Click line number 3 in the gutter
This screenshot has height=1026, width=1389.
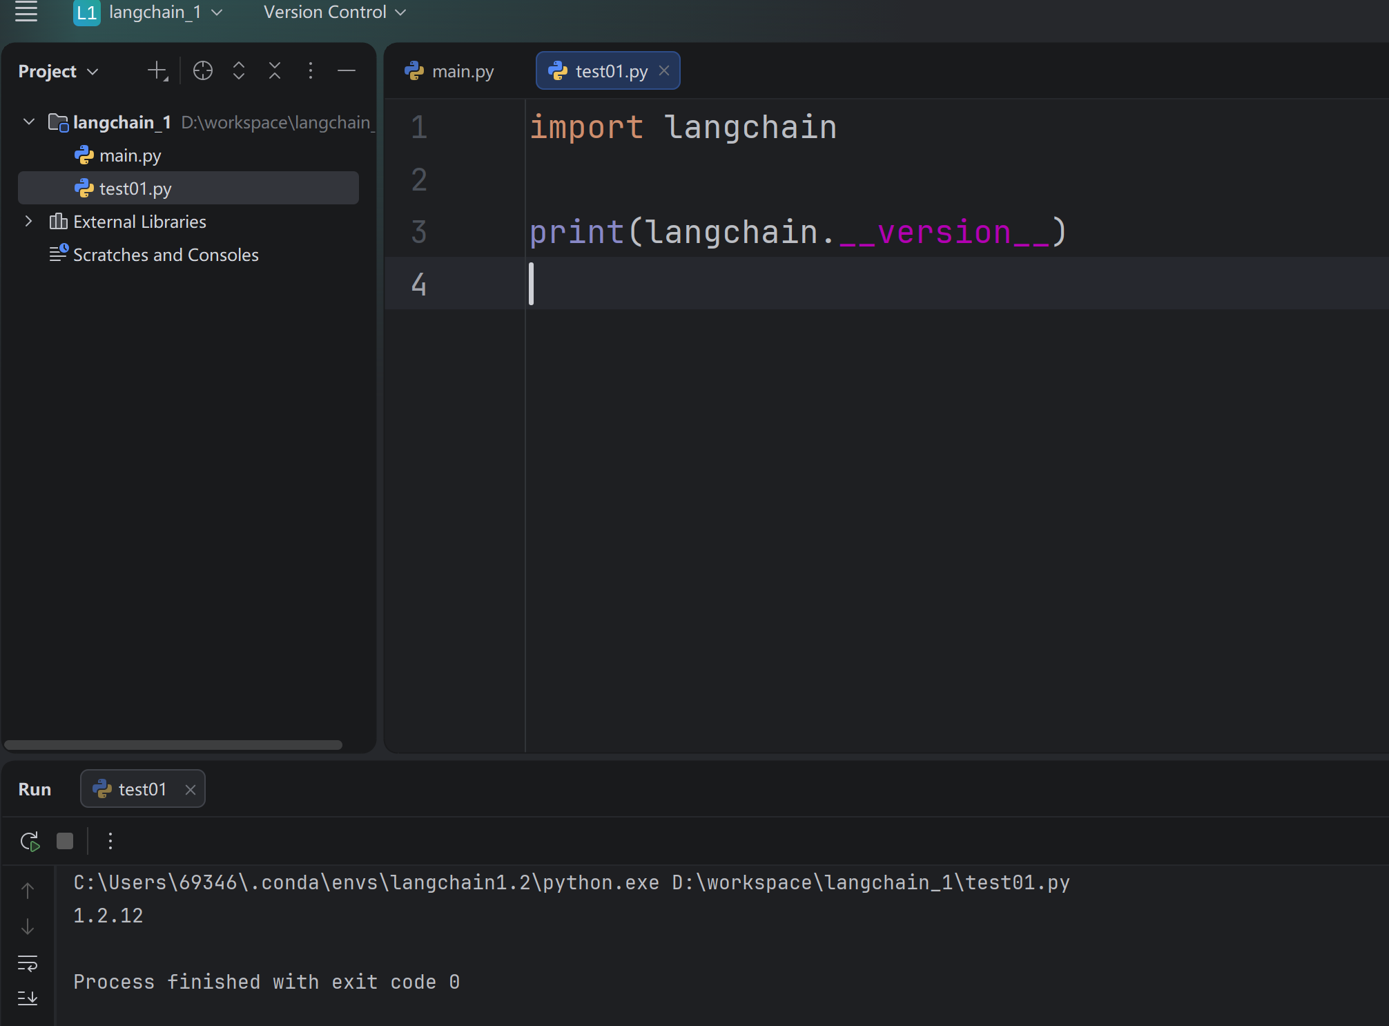(419, 232)
